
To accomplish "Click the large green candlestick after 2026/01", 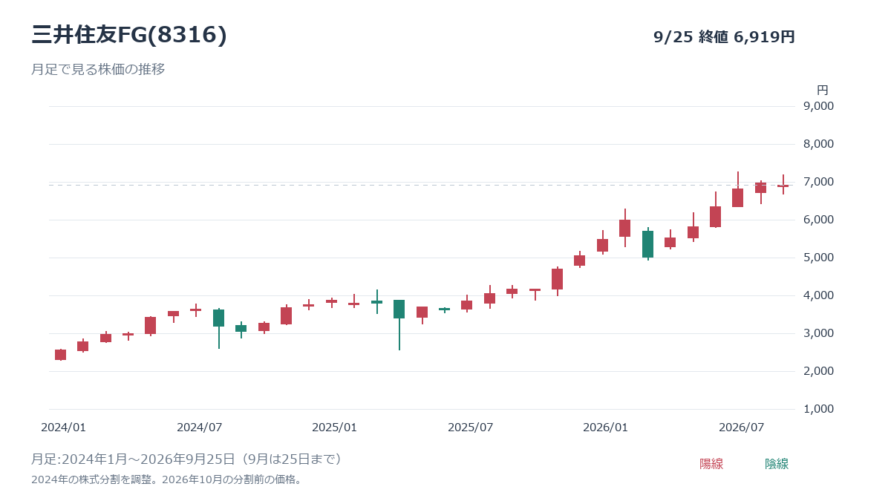I will (x=647, y=244).
